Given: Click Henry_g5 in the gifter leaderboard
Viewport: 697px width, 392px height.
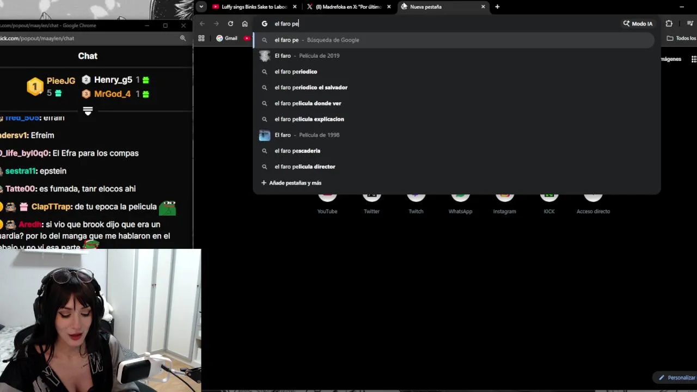Looking at the screenshot, I should click(113, 79).
